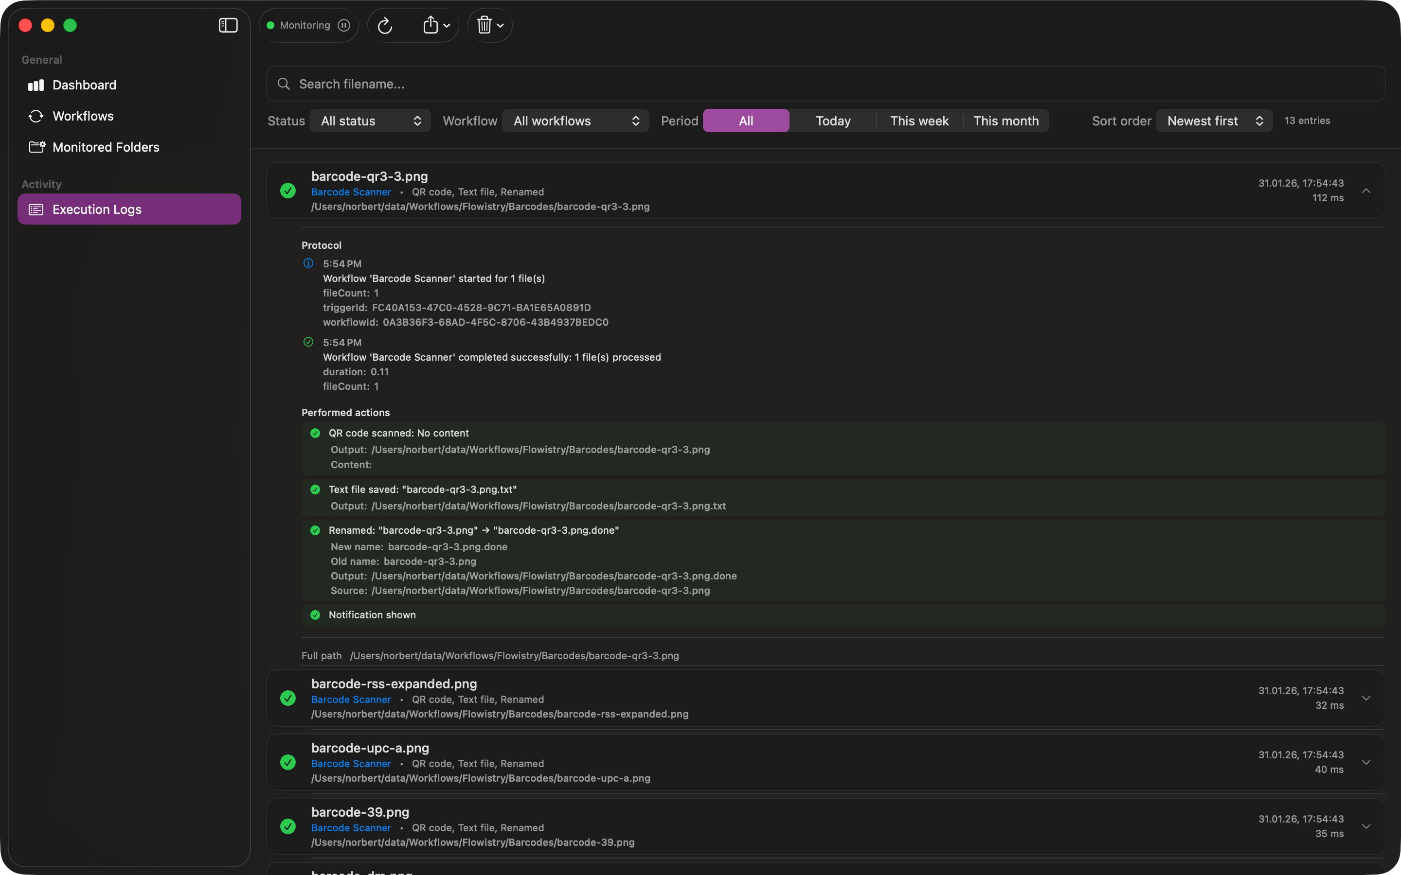1401x875 pixels.
Task: Expand the barcode-39.png log entry
Action: coord(1366,826)
